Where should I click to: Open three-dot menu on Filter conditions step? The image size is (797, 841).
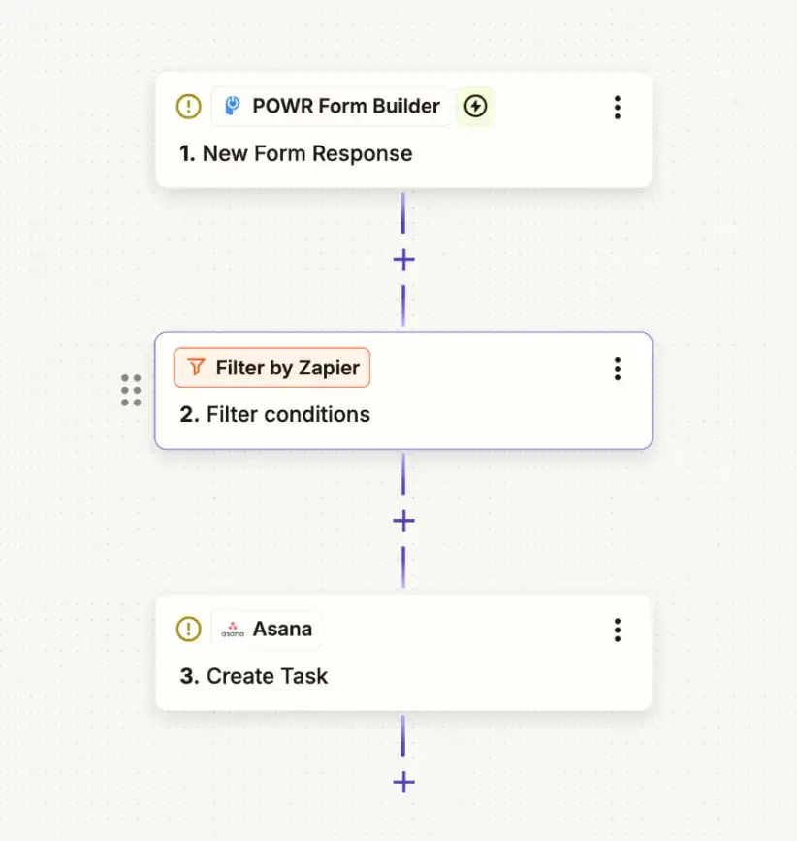coord(618,369)
